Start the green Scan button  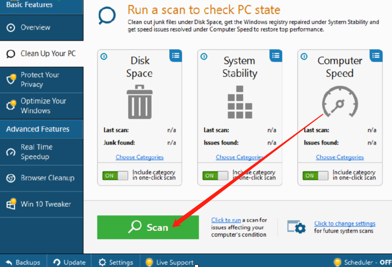pyautogui.click(x=148, y=227)
